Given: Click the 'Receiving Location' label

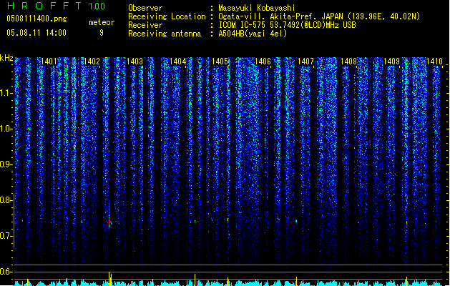Looking at the screenshot, I should click(x=167, y=16).
